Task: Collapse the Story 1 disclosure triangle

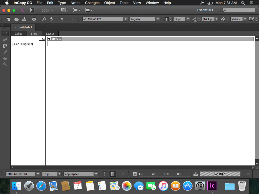Action: [x=49, y=39]
